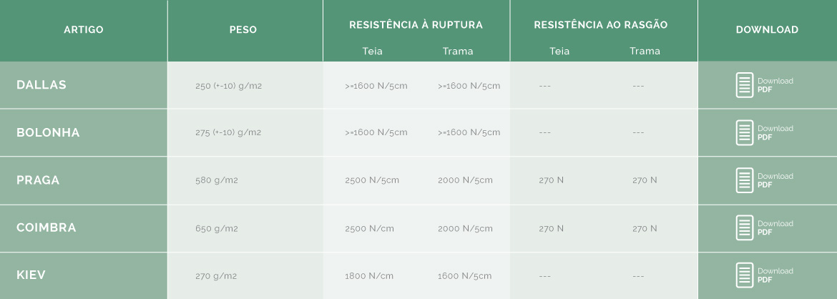Click the DOWNLOAD column header
Image resolution: width=837 pixels, height=299 pixels.
[767, 30]
